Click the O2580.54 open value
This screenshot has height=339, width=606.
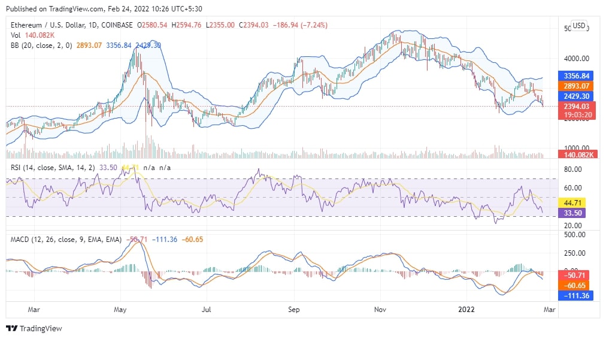pos(152,25)
